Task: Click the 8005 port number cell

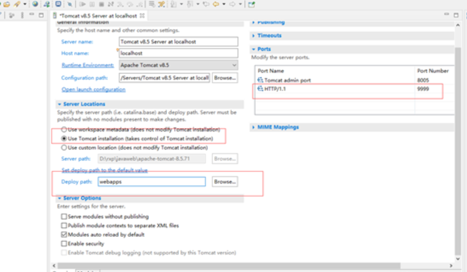Action: [x=423, y=80]
